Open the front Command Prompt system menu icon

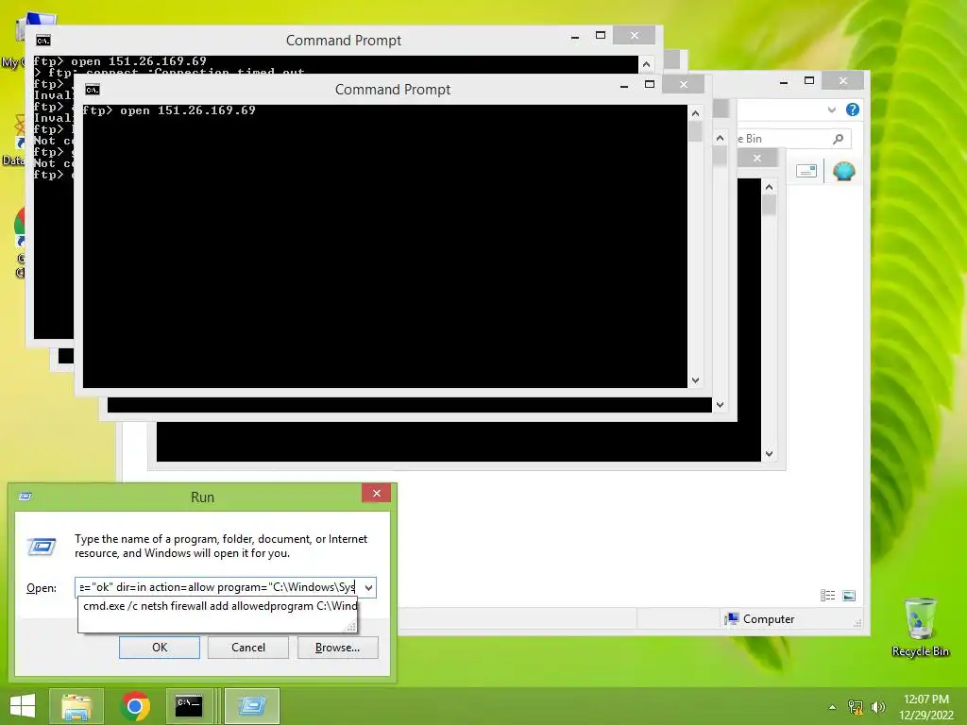pos(93,90)
